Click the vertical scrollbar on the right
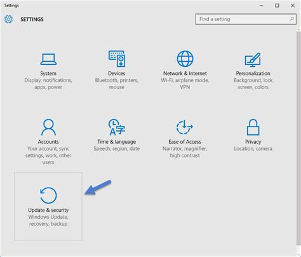 (298, 138)
